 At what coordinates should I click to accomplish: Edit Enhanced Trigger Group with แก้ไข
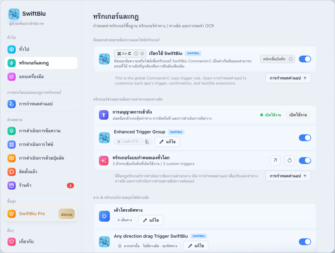coord(167,142)
